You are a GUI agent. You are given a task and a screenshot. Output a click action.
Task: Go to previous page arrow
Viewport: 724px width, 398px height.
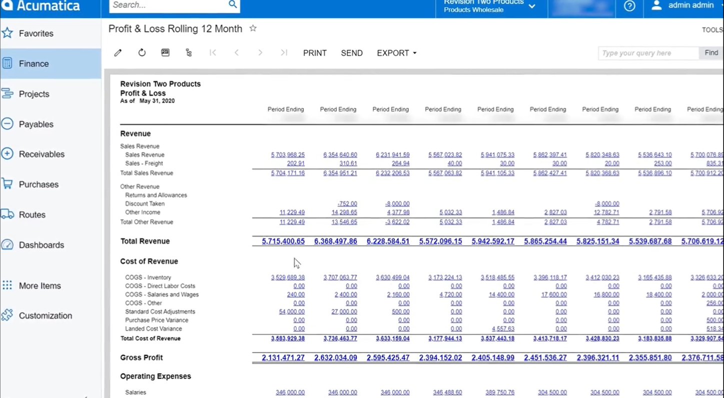pos(237,52)
